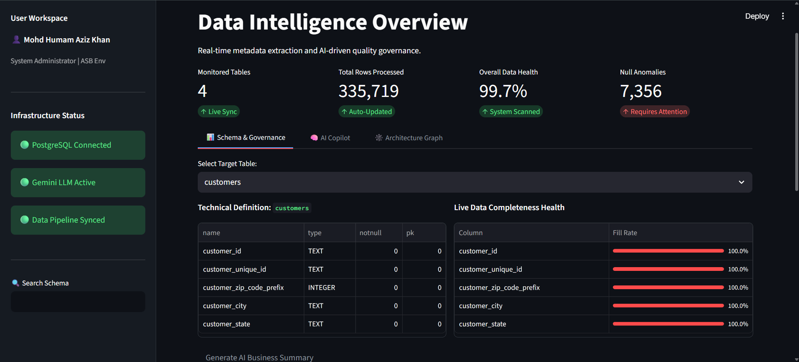Click the Gemini LLM green status dot

tap(25, 182)
